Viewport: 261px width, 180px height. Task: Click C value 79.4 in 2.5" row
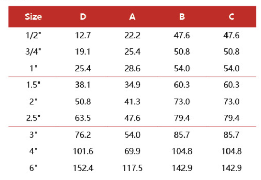coord(231,118)
